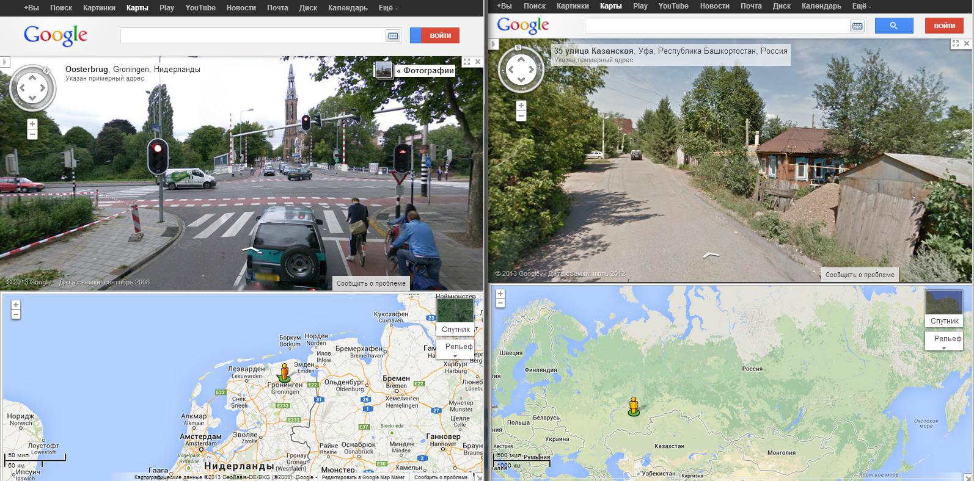
Task: Toggle side panel arrow in Groningen window
Action: click(5, 62)
